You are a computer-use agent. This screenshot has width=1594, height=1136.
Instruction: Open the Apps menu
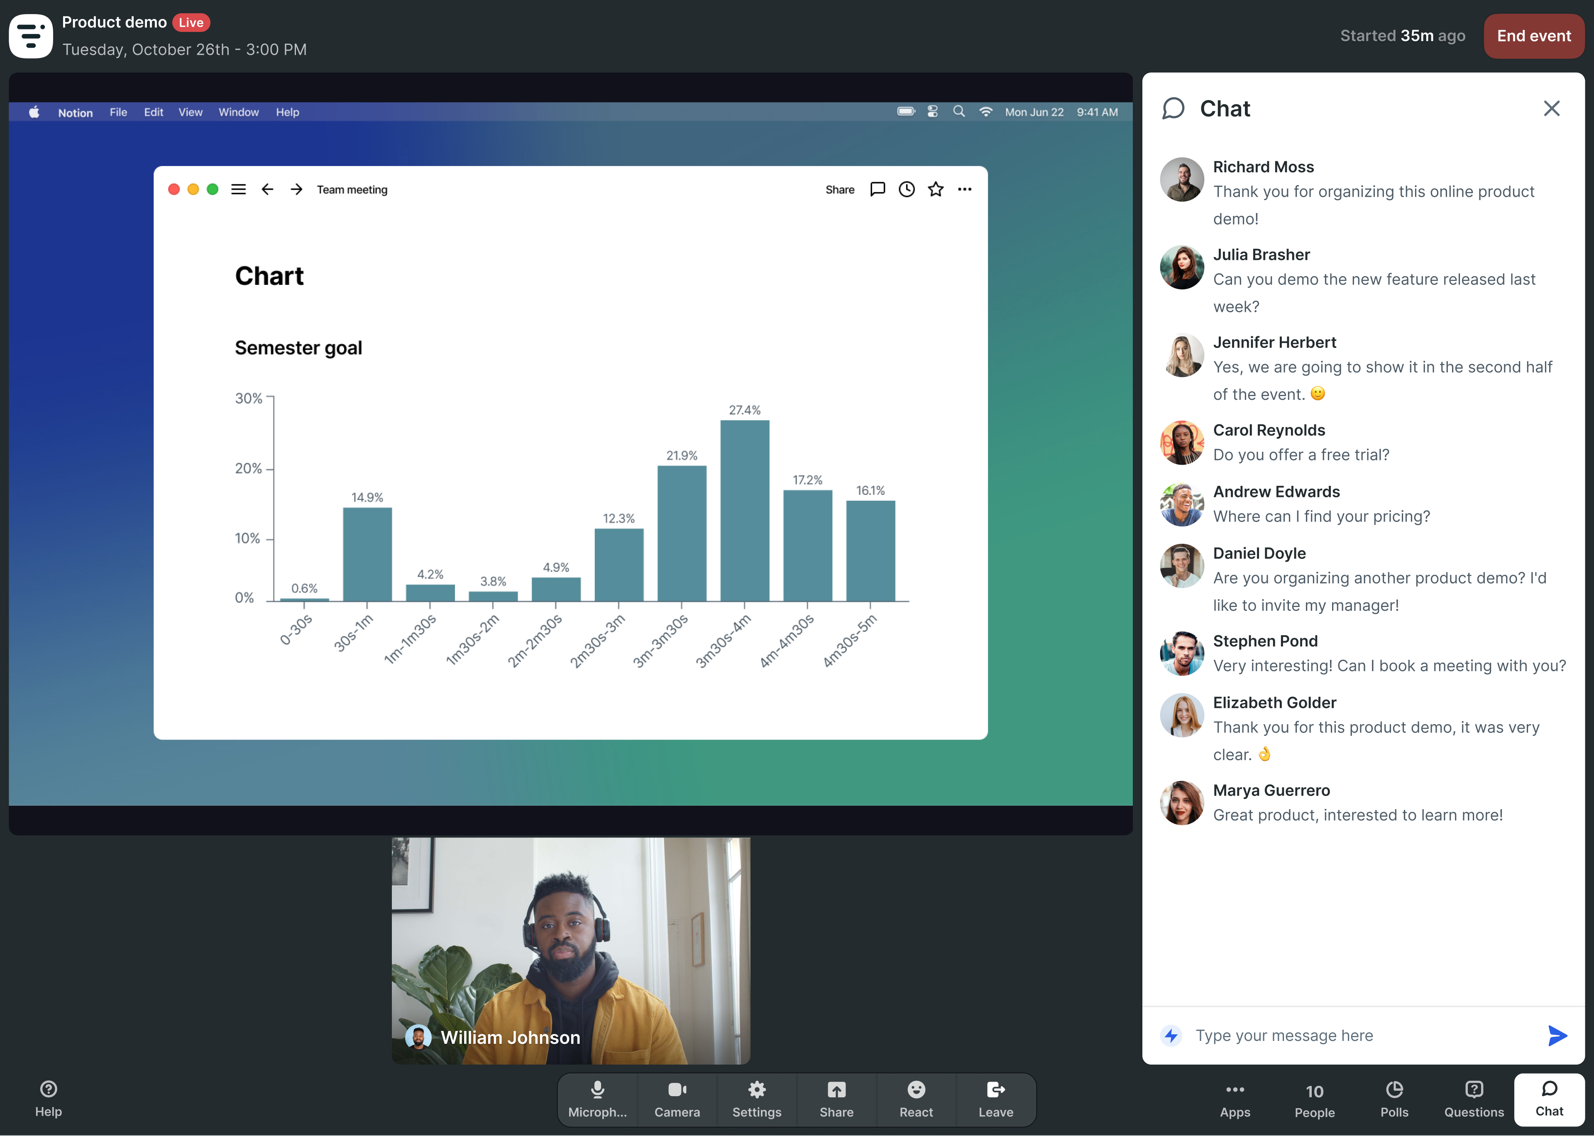(x=1235, y=1099)
